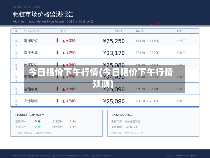Click CNY/T in the 上海铝锭 row

coord(181,101)
